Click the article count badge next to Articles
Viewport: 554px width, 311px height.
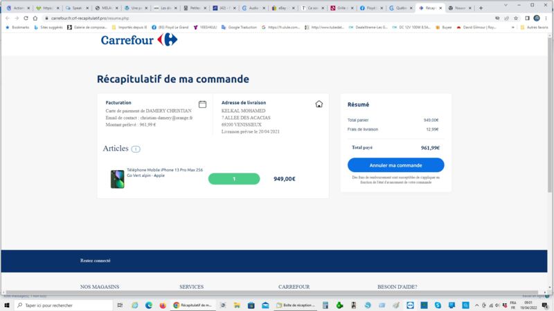pos(136,149)
